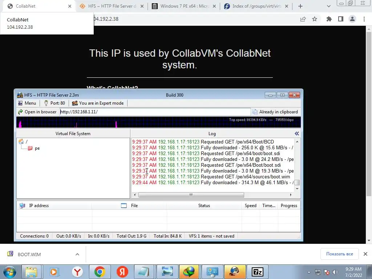Open the Notepad taskbar icon

pos(144,272)
